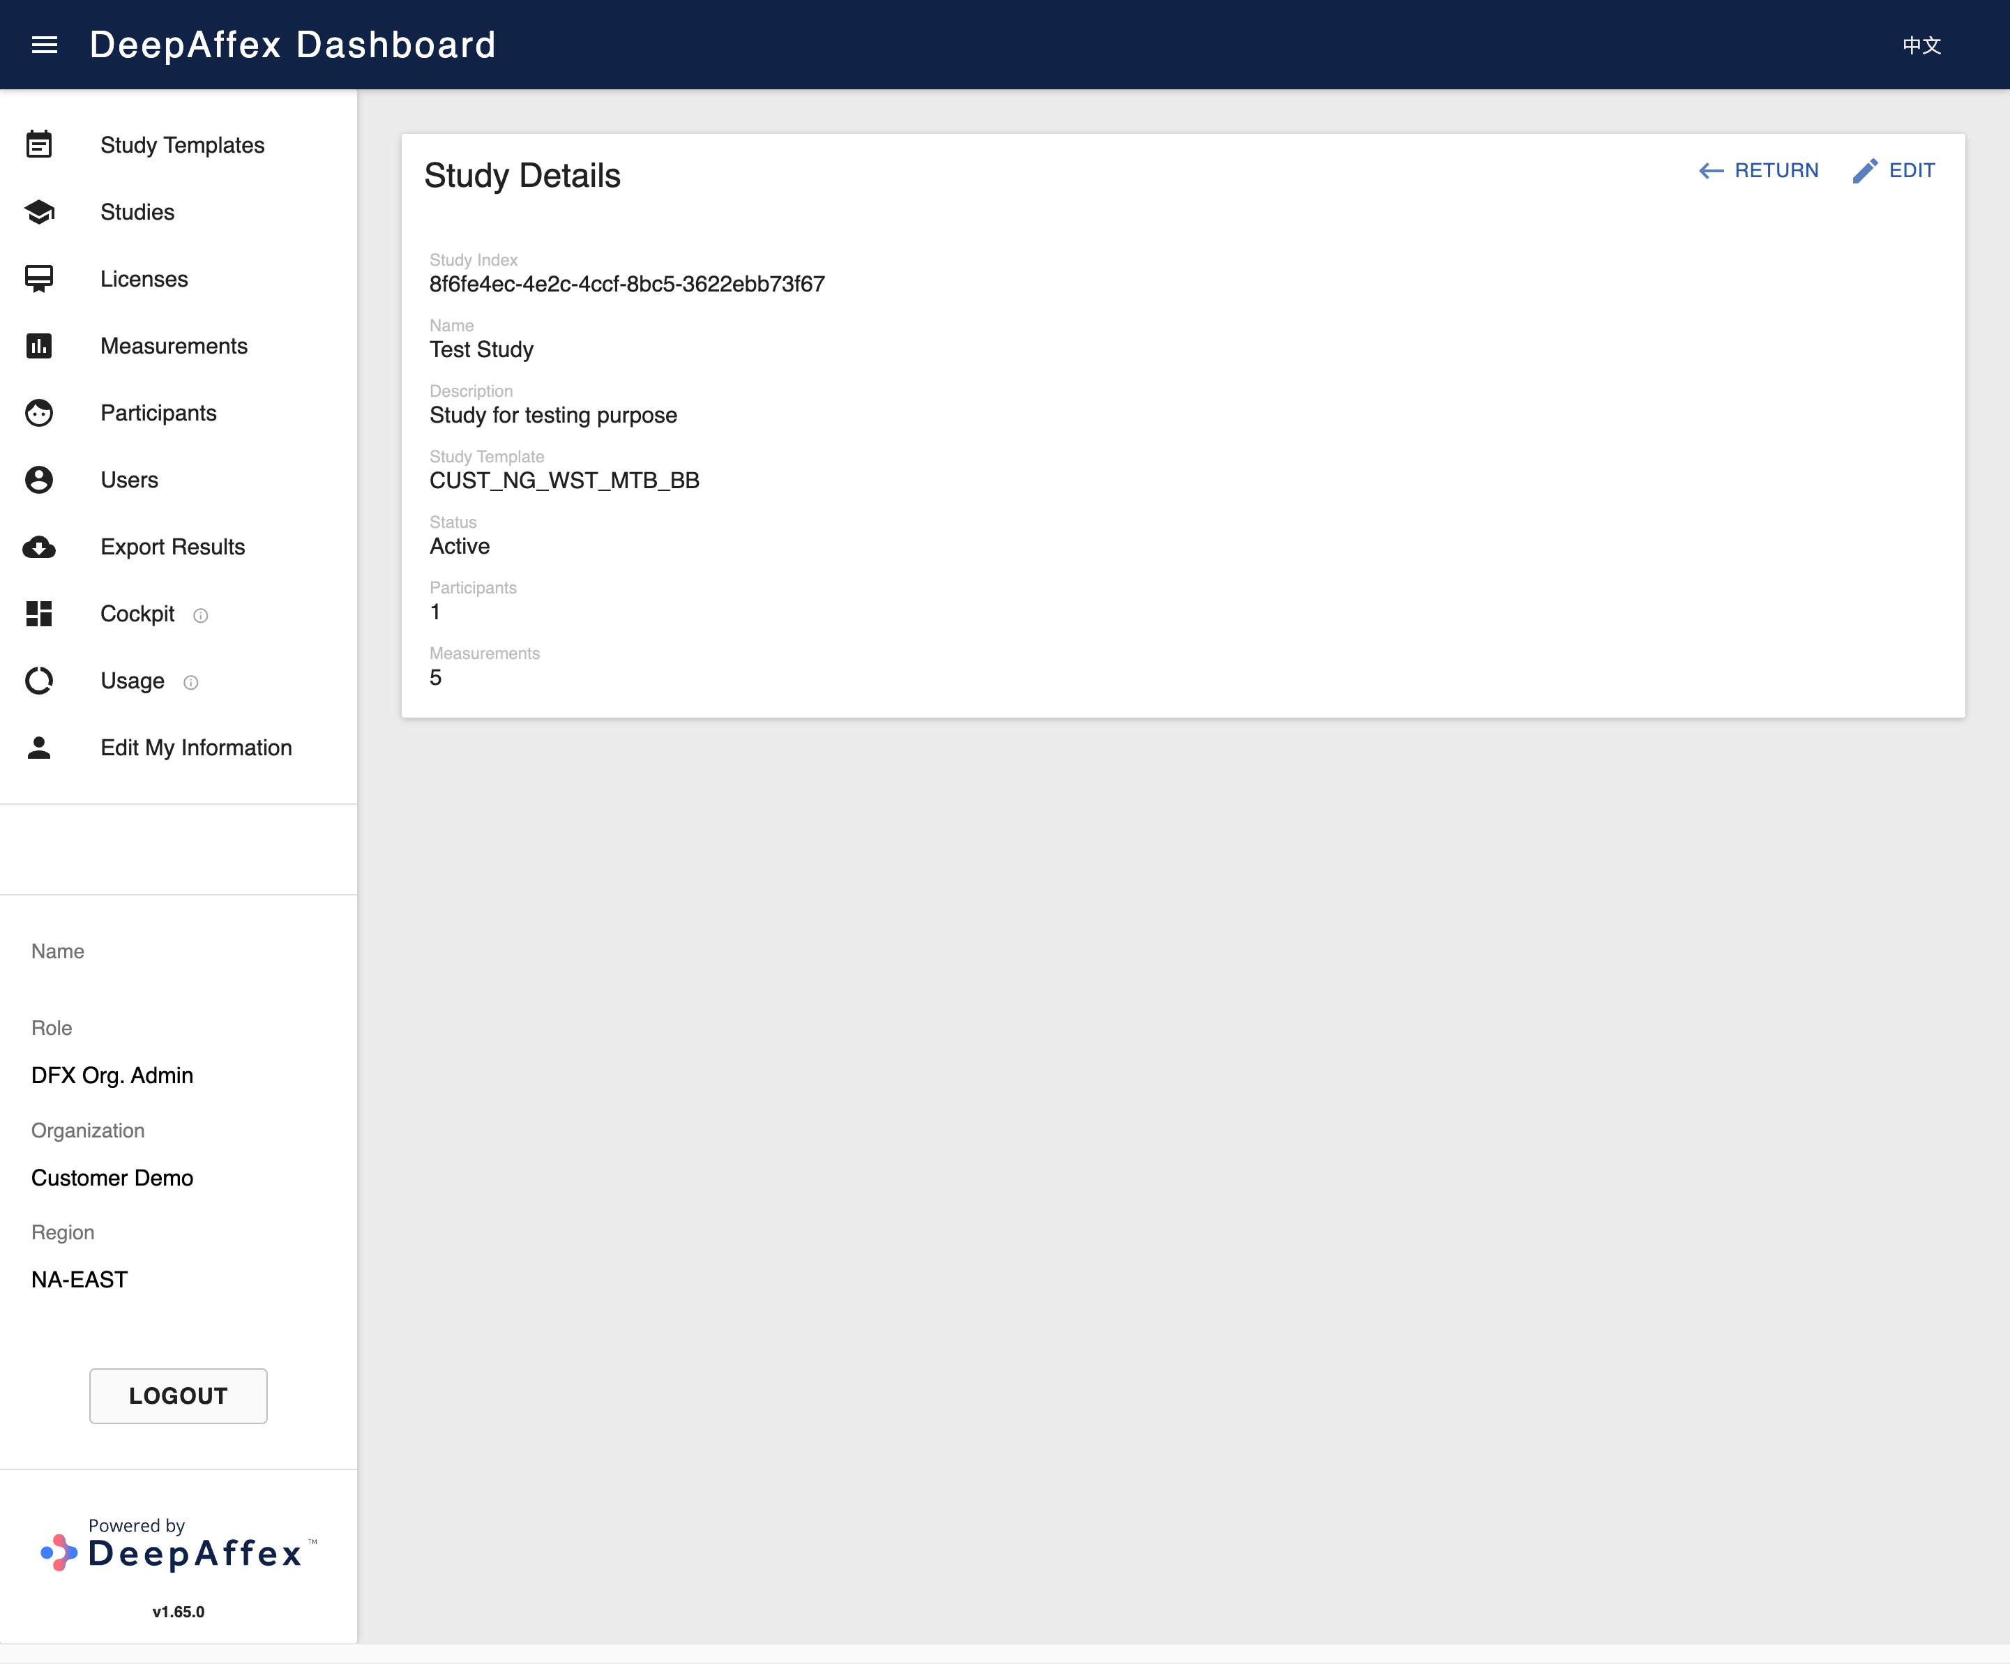Open the hamburger menu icon
This screenshot has height=1664, width=2010.
(x=44, y=45)
